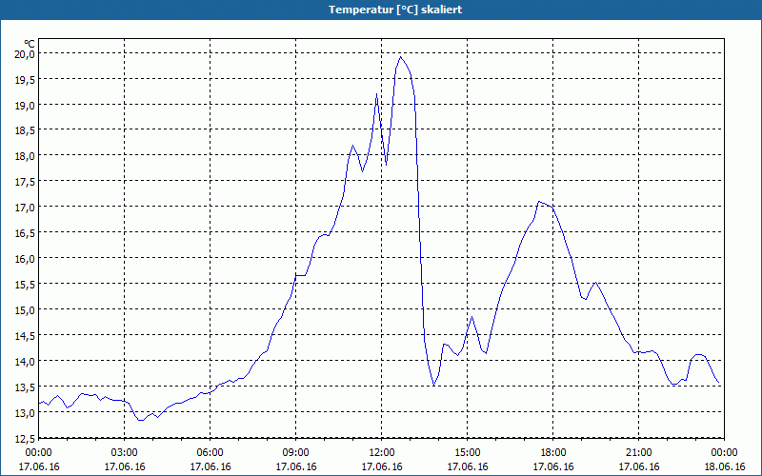
Task: Click the 17,5 y-axis label
Action: coord(23,182)
